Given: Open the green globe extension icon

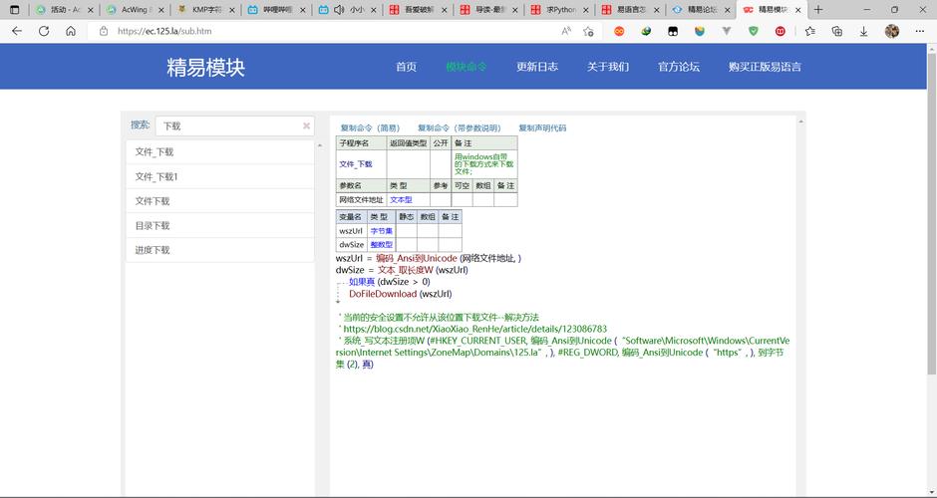Looking at the screenshot, I should pyautogui.click(x=646, y=31).
